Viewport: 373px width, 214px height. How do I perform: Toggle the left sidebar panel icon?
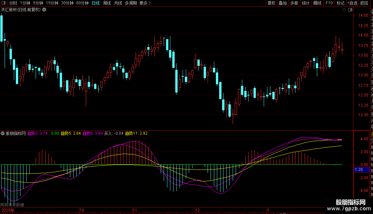4,3
